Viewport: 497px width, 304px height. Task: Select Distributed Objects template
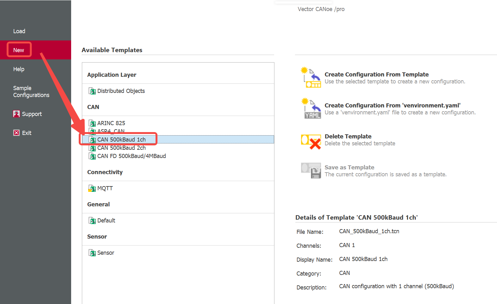pyautogui.click(x=121, y=91)
